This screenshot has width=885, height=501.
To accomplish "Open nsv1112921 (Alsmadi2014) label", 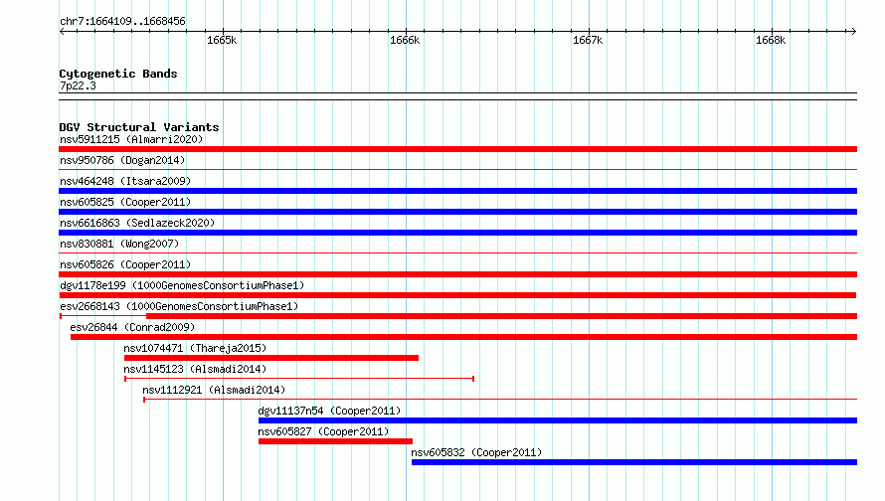I will 214,390.
